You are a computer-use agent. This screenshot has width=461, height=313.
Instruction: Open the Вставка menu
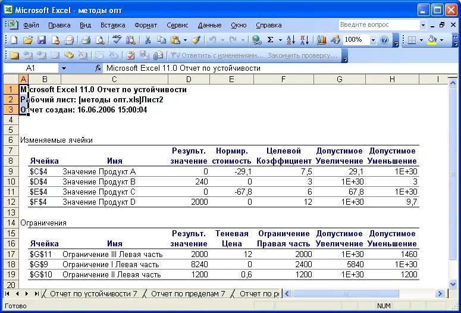[x=112, y=25]
